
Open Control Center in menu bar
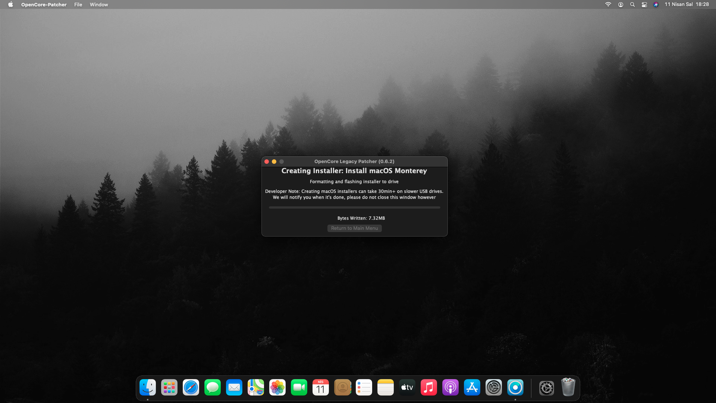tap(644, 4)
